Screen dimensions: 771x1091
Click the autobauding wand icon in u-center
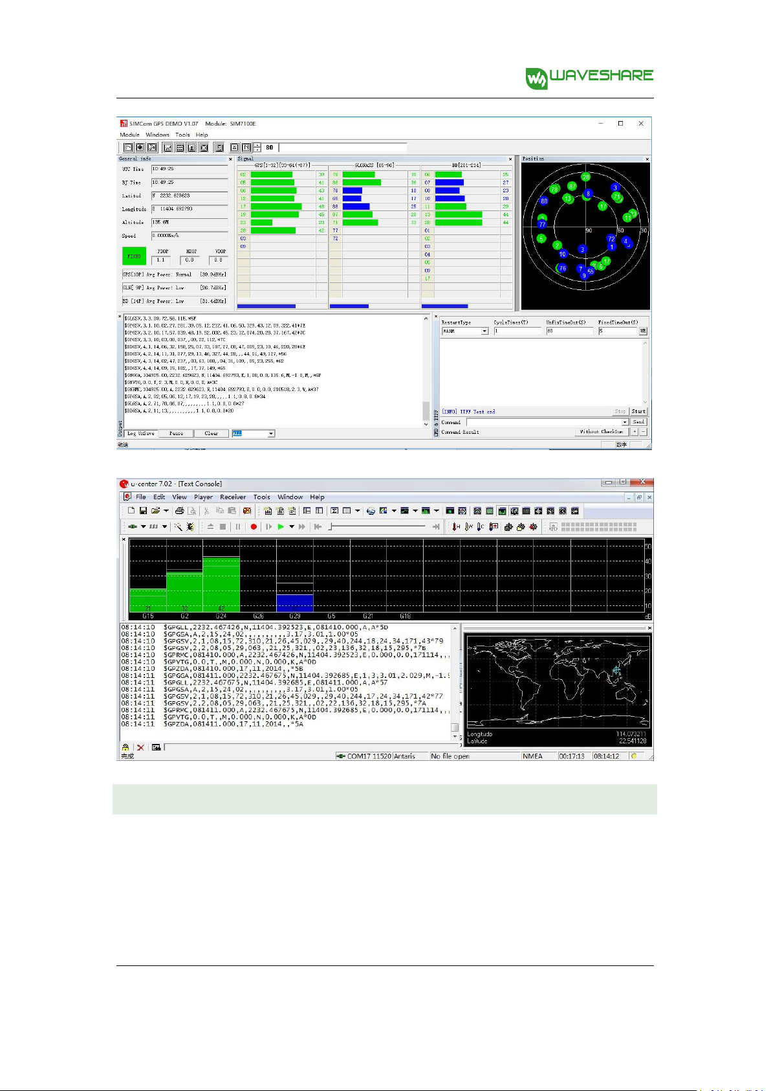[178, 527]
